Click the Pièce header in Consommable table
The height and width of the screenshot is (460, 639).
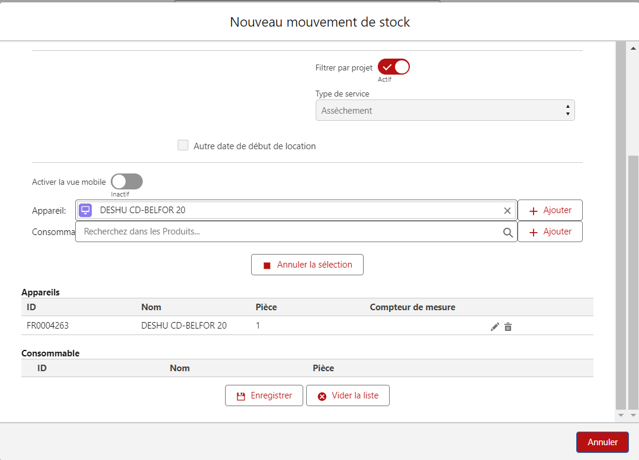323,368
